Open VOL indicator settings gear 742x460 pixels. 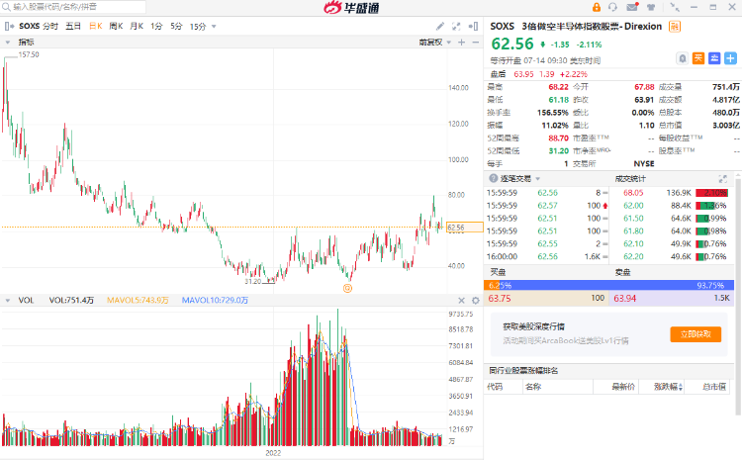(476, 301)
